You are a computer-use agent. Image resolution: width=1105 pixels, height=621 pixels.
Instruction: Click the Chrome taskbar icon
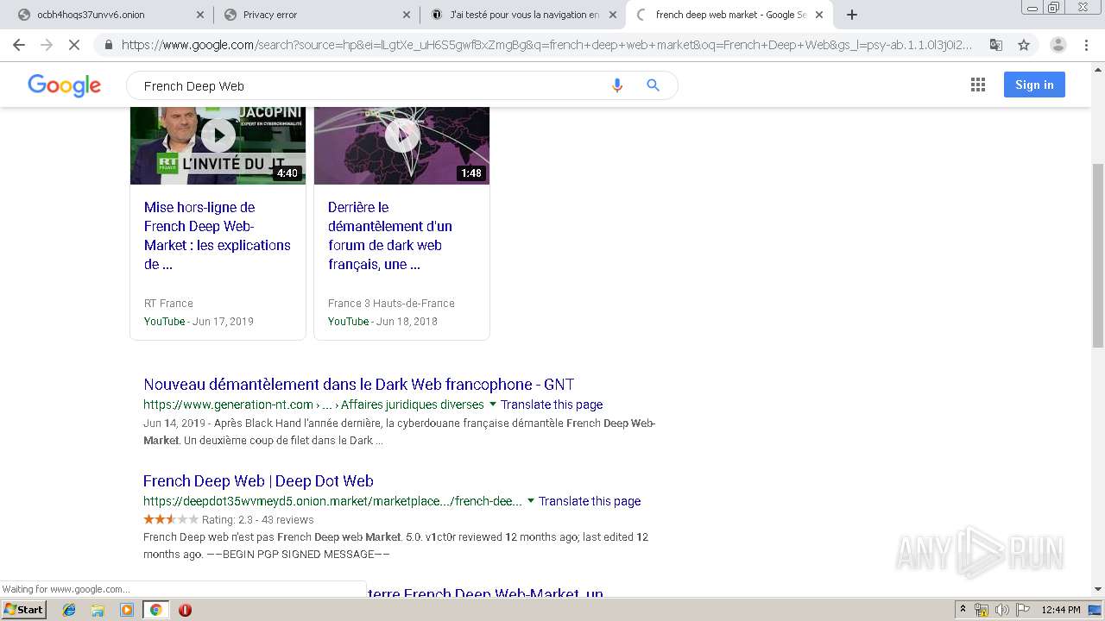(155, 610)
